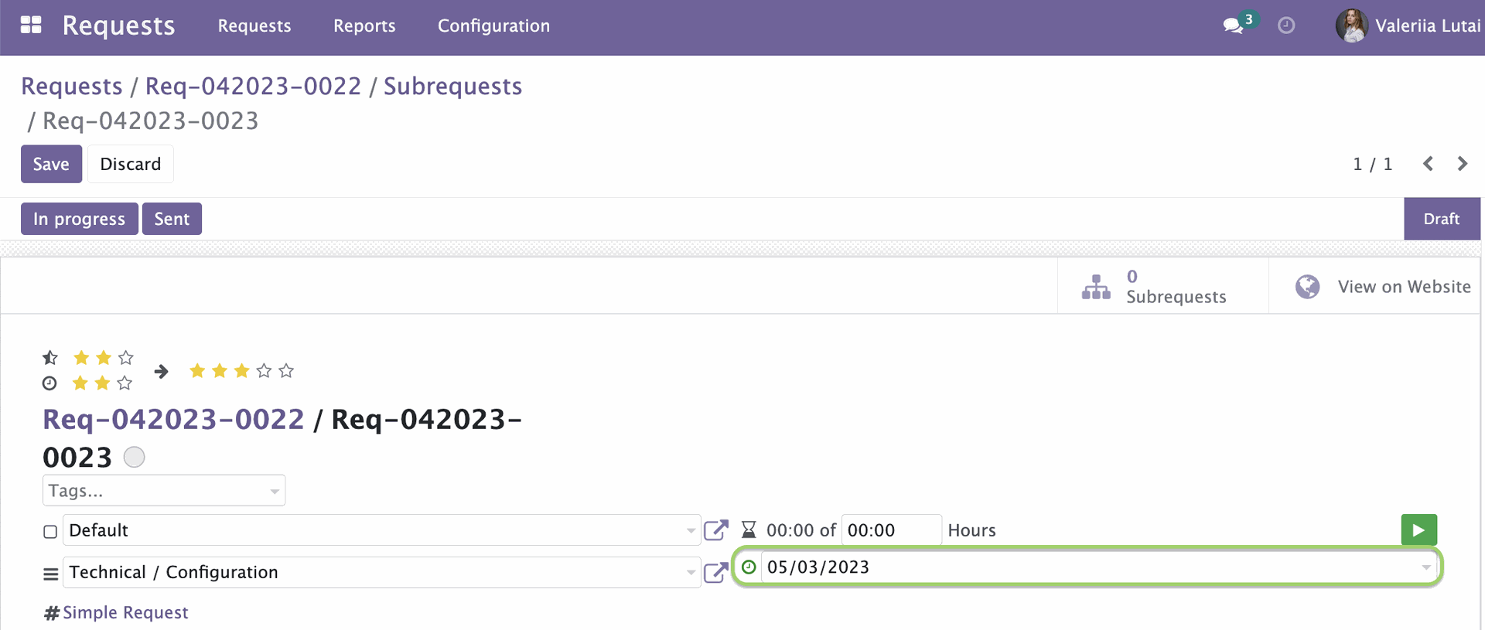Click the View on Website globe icon

pos(1307,287)
